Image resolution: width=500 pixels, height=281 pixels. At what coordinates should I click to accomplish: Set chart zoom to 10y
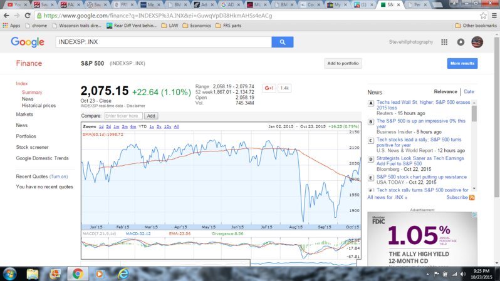pyautogui.click(x=167, y=126)
